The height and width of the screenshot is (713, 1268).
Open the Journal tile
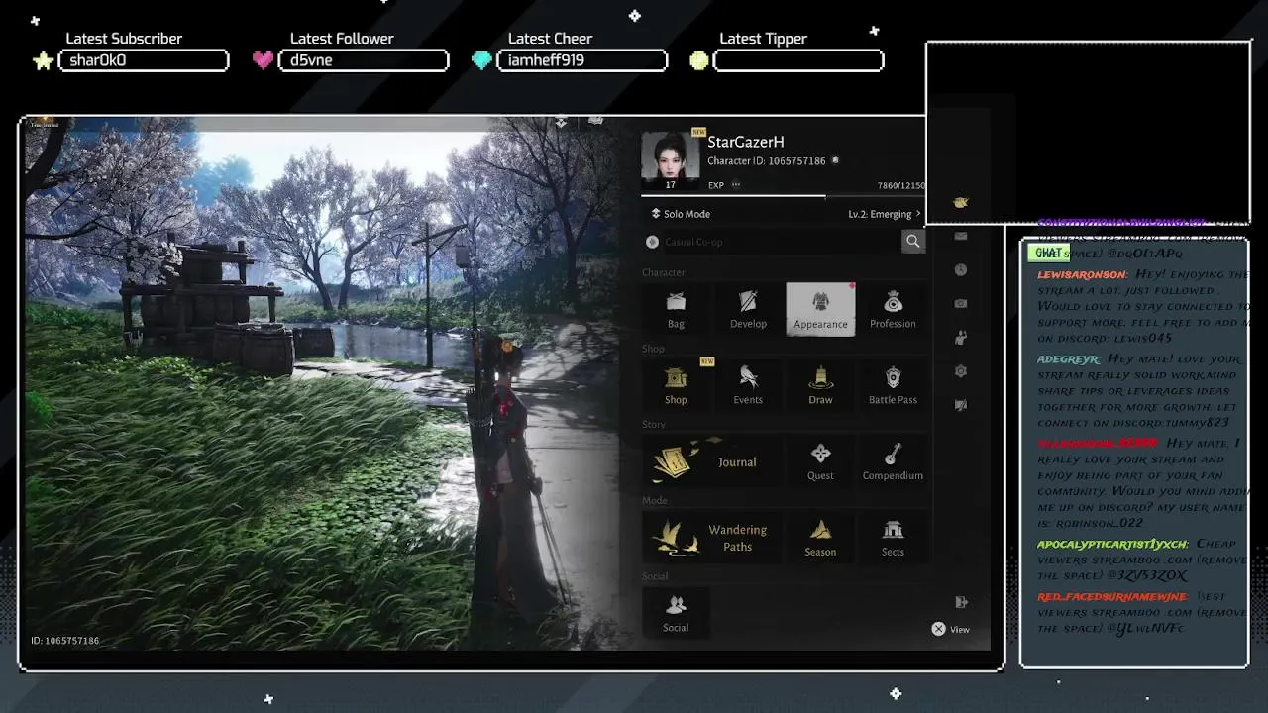pyautogui.click(x=711, y=461)
